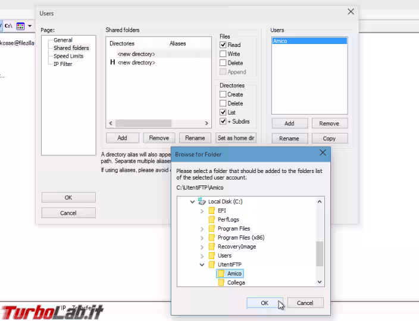Click the C:\ path display toolbar icon
This screenshot has width=419, height=321.
pos(9,26)
